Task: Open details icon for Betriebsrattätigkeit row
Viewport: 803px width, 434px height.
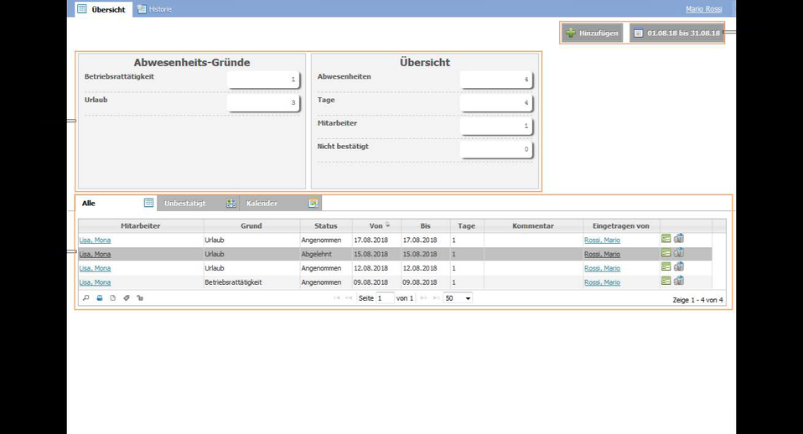Action: pos(666,281)
